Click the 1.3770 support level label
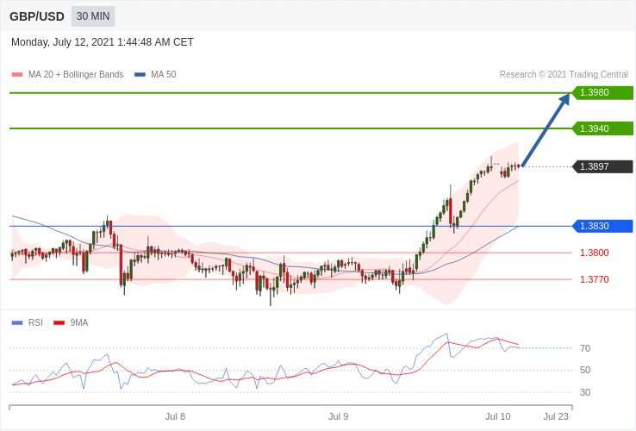 (x=594, y=279)
